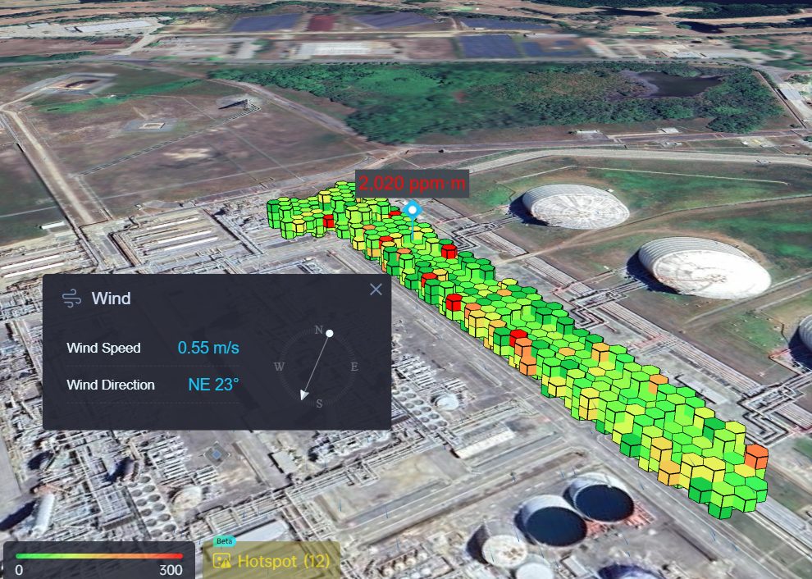Click the S label on the compass
812x579 pixels.
coord(320,403)
